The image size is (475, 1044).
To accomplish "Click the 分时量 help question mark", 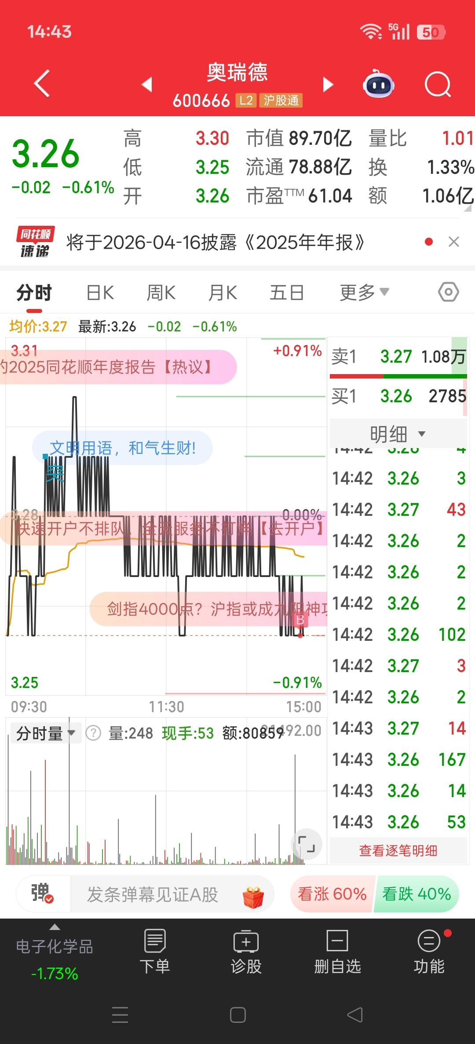I will (93, 733).
